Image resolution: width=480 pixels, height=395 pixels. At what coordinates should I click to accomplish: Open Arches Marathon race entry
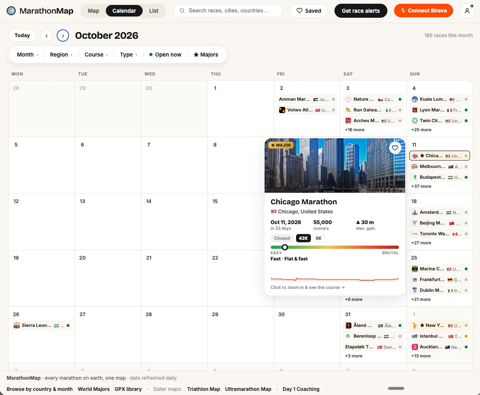(373, 121)
